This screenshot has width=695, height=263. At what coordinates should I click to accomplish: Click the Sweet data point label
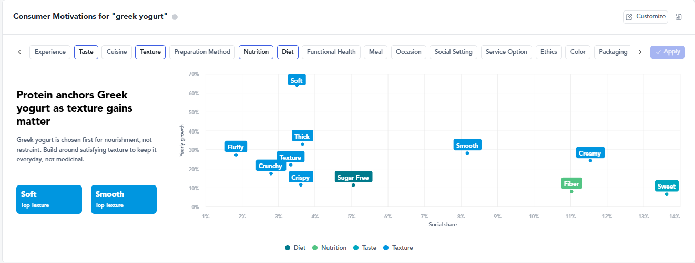pyautogui.click(x=667, y=186)
